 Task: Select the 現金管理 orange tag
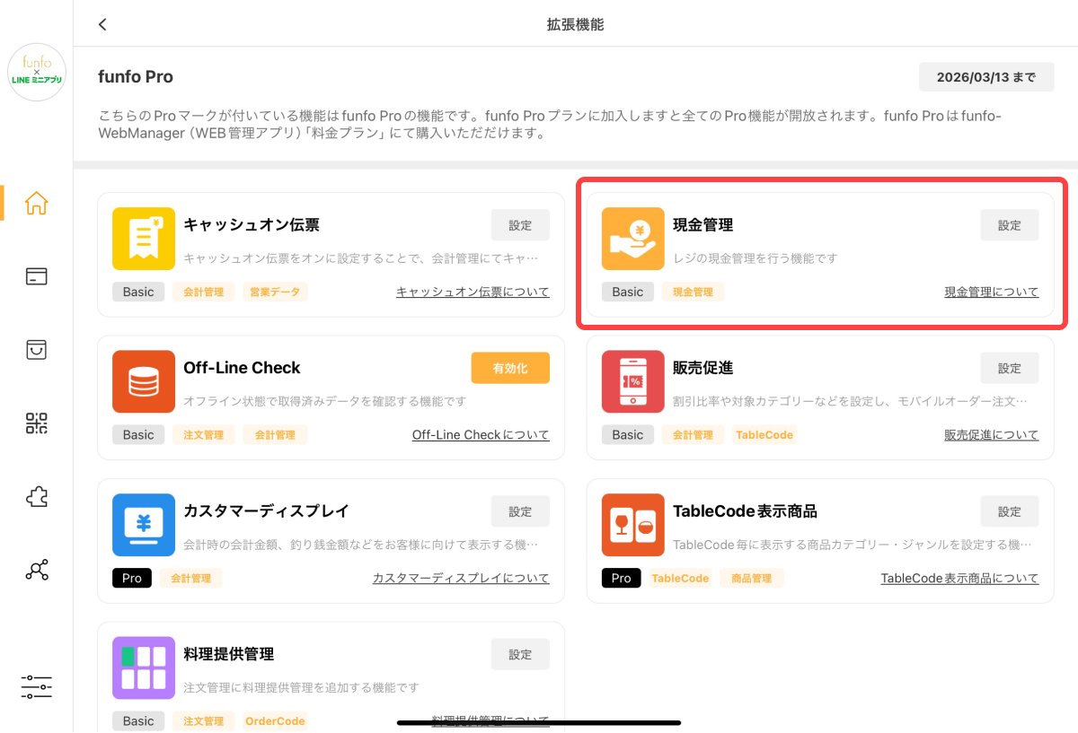click(693, 292)
